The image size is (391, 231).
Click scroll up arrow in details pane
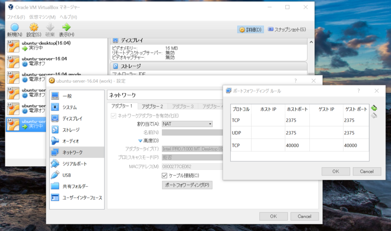[311, 42]
